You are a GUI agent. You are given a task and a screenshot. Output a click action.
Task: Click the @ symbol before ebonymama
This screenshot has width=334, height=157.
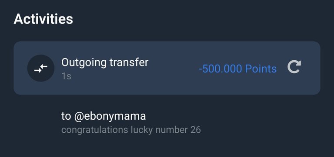pos(79,117)
